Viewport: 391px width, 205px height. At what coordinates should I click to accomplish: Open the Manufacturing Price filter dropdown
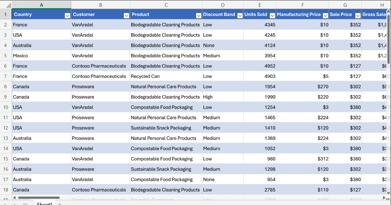[x=326, y=16]
